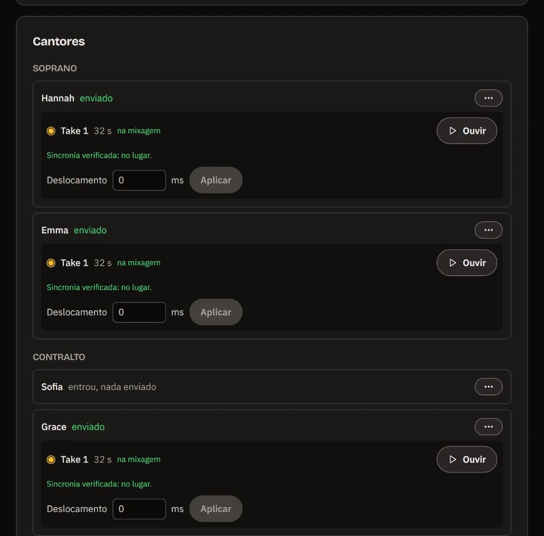Viewport: 544px width, 536px height.
Task: Apply Hannah's offset with Aplicar button
Action: [216, 180]
